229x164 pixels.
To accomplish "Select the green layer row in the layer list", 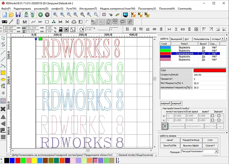I will 190,50.
